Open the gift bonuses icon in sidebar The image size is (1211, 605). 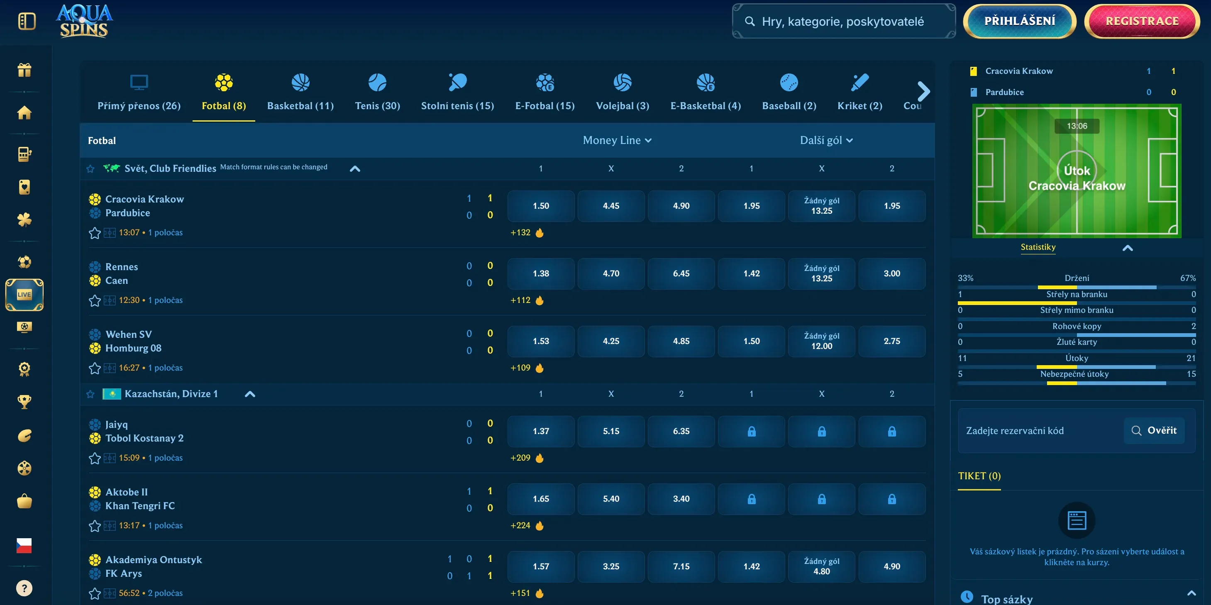(24, 70)
